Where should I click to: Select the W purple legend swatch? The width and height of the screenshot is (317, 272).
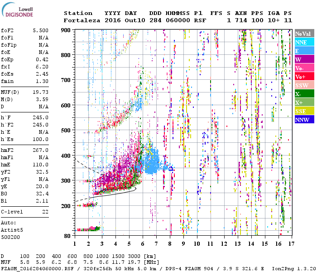click(x=304, y=59)
